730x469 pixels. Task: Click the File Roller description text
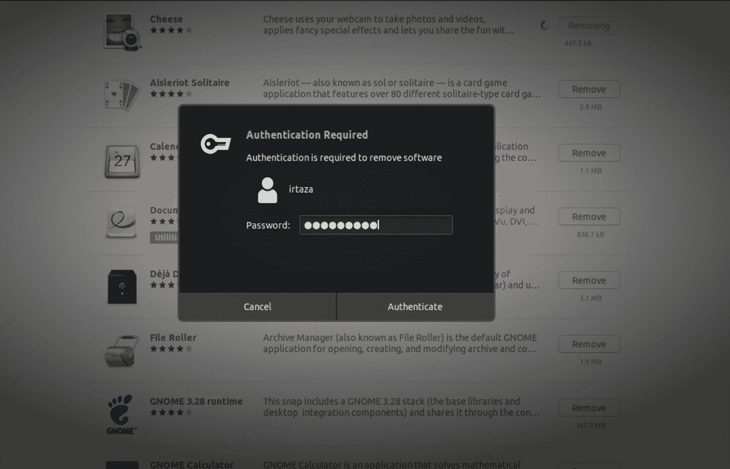[400, 343]
